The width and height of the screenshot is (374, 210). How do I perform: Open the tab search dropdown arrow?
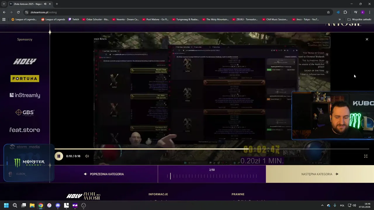coord(4,4)
